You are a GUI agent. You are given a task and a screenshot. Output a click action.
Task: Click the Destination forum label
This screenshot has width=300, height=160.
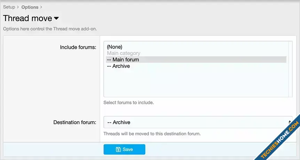click(74, 122)
